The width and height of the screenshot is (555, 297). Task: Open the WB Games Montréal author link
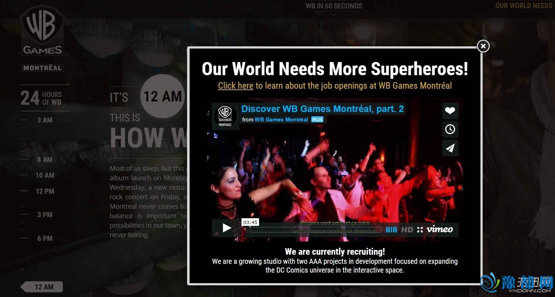(x=281, y=120)
